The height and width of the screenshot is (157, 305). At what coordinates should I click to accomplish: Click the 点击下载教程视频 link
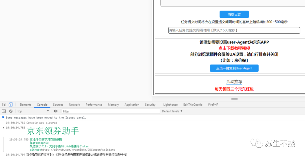(x=234, y=48)
